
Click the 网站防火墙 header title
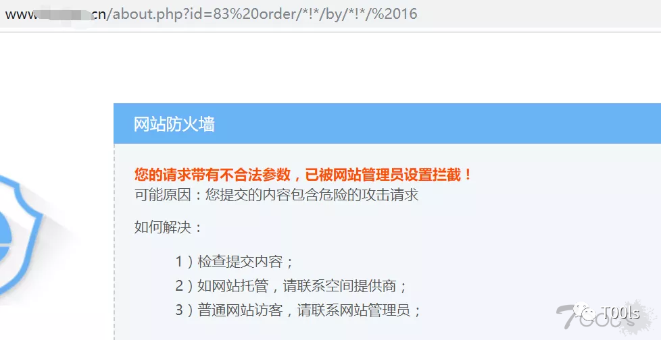coord(174,124)
